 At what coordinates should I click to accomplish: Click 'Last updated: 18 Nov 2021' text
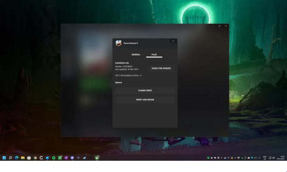point(127,69)
